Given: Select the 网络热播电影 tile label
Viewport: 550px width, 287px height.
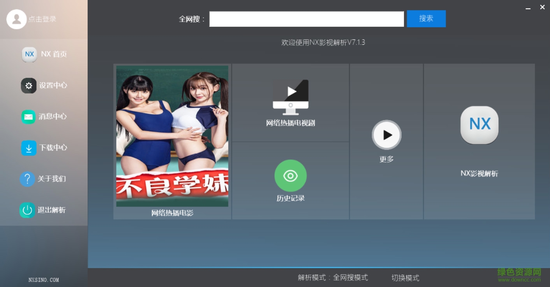Looking at the screenshot, I should tap(172, 213).
